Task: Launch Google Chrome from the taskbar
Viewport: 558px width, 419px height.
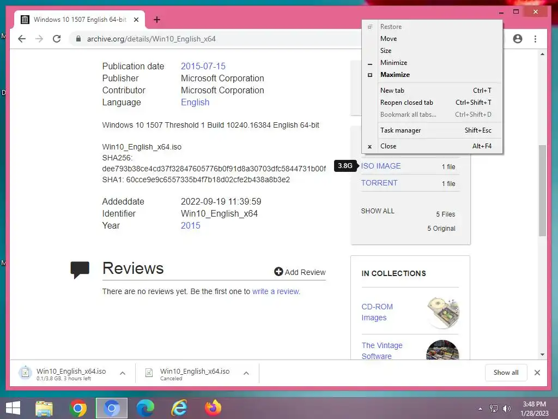Action: pyautogui.click(x=78, y=408)
